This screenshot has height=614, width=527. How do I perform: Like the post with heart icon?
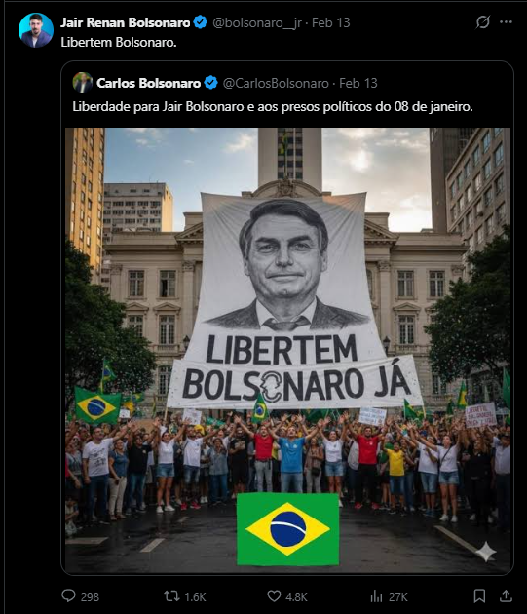tap(274, 596)
